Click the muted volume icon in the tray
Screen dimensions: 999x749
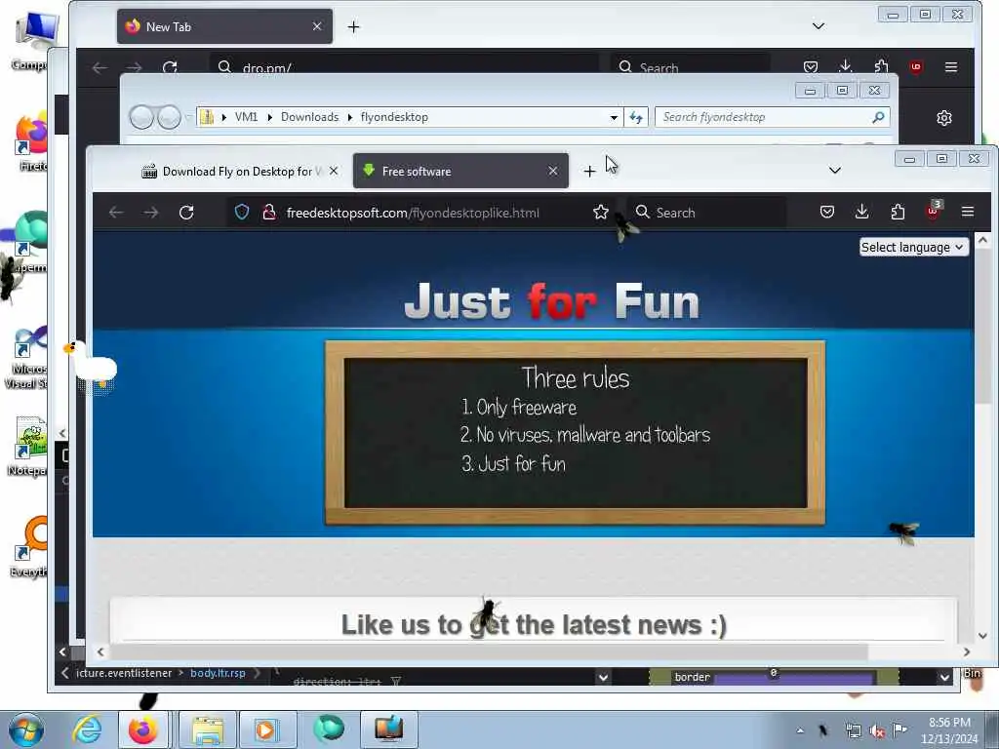coord(877,731)
